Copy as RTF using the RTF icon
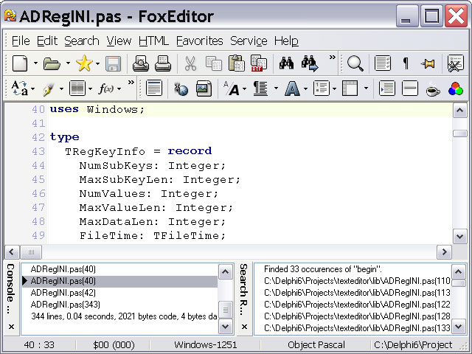Viewport: 472px width, 354px height. click(x=259, y=63)
